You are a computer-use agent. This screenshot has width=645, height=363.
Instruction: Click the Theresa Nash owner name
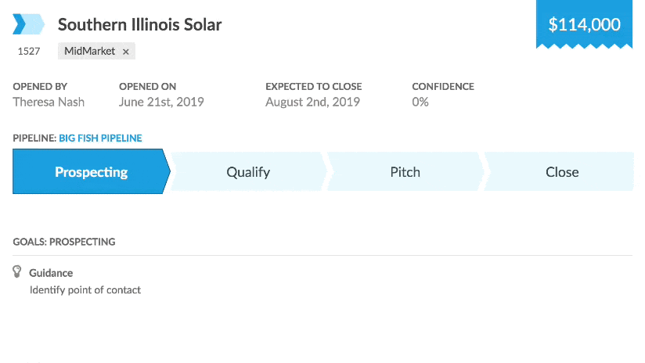coord(49,102)
